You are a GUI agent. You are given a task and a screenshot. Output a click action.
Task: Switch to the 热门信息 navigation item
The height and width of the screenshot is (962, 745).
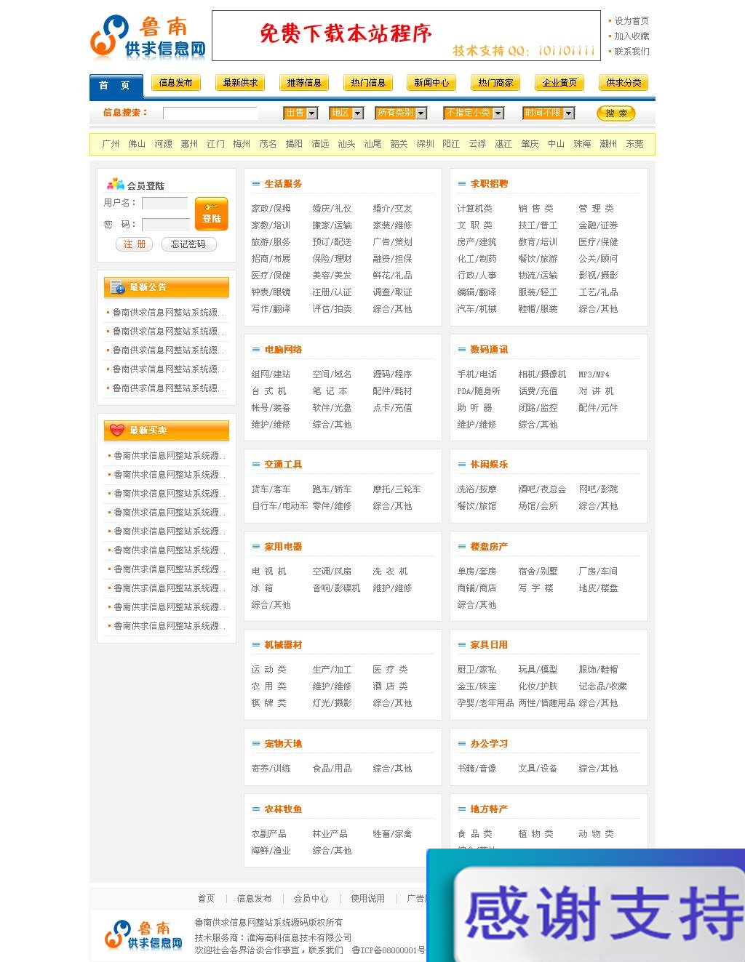pyautogui.click(x=367, y=83)
